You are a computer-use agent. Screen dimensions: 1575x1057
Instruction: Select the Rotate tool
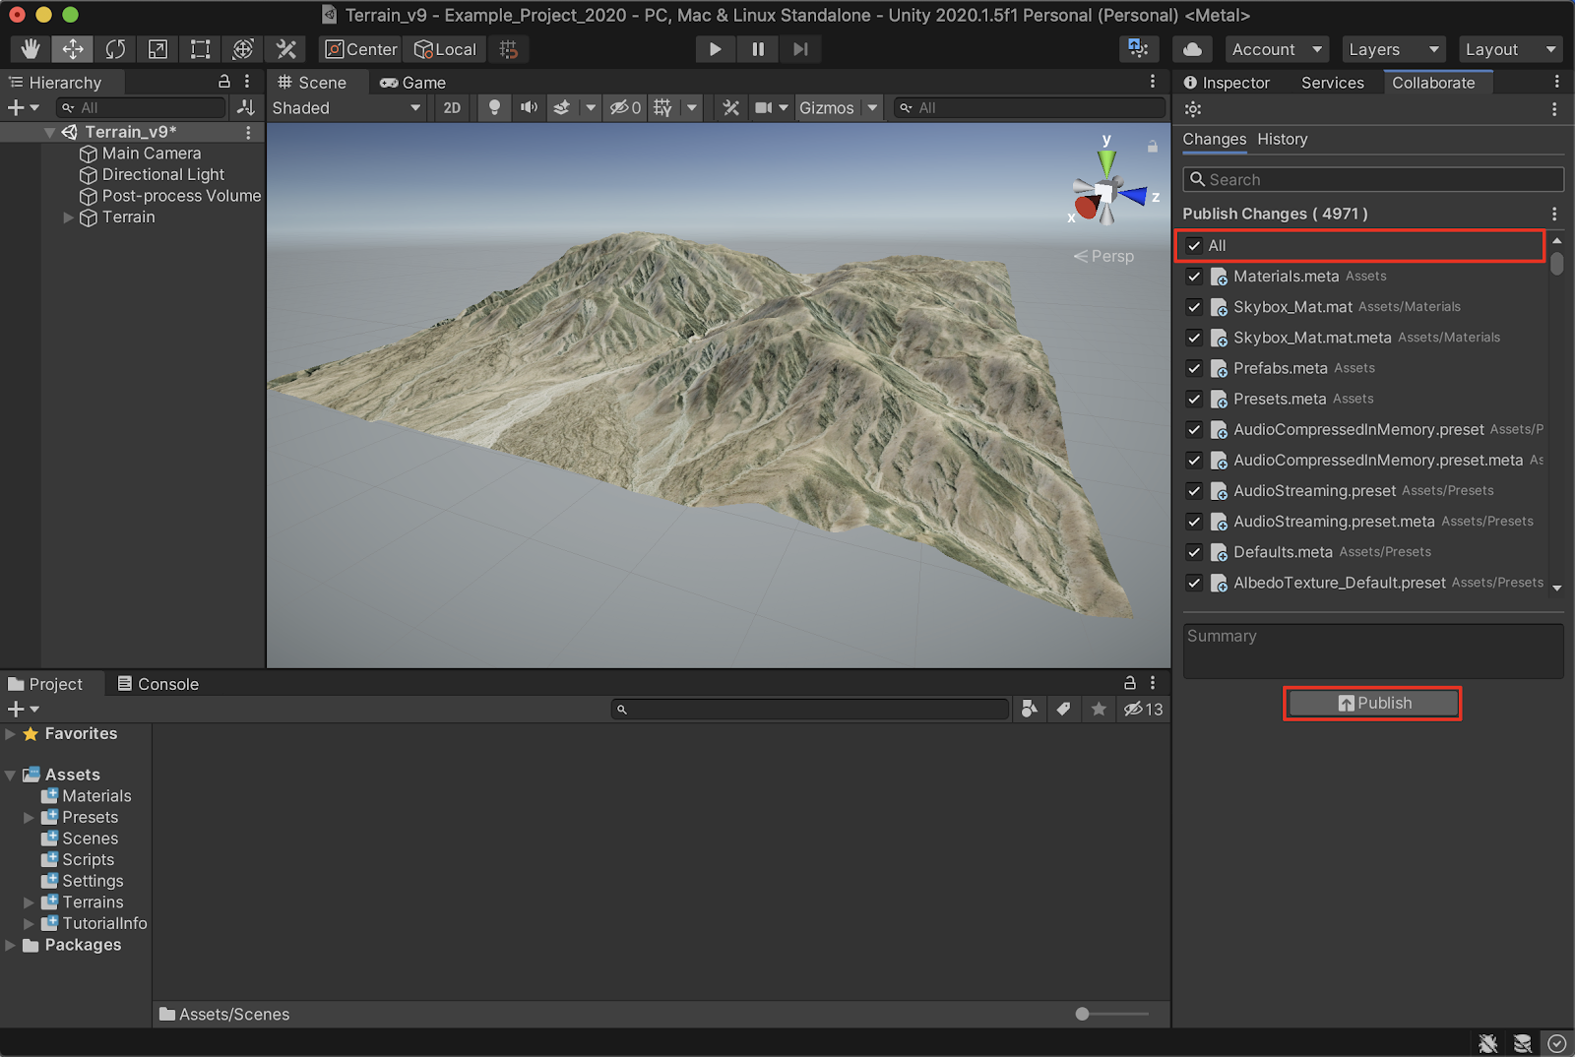tap(115, 49)
